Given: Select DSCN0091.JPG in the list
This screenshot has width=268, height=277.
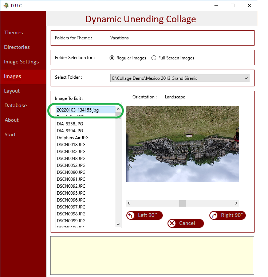Looking at the screenshot, I should [71, 179].
